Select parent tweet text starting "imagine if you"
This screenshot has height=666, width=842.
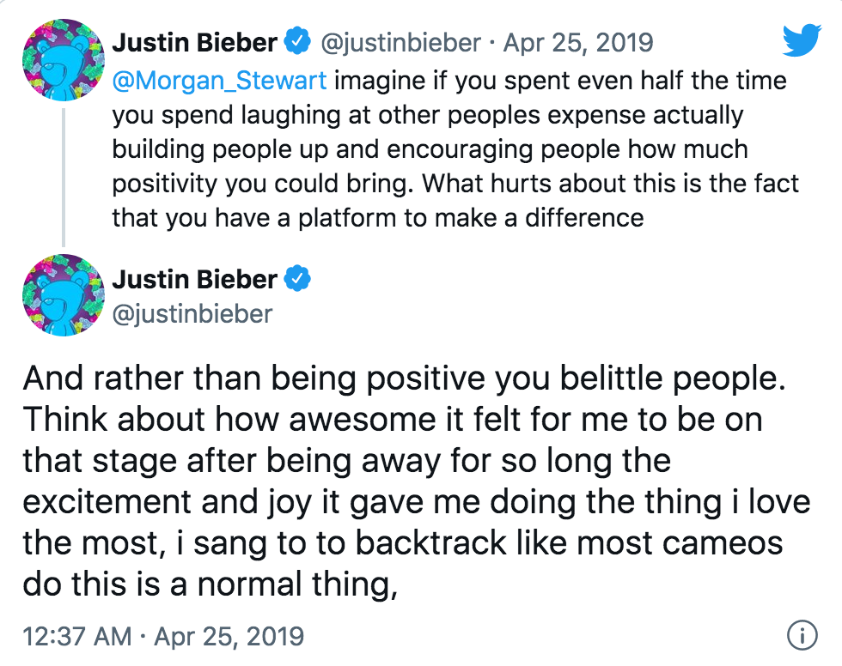(558, 81)
